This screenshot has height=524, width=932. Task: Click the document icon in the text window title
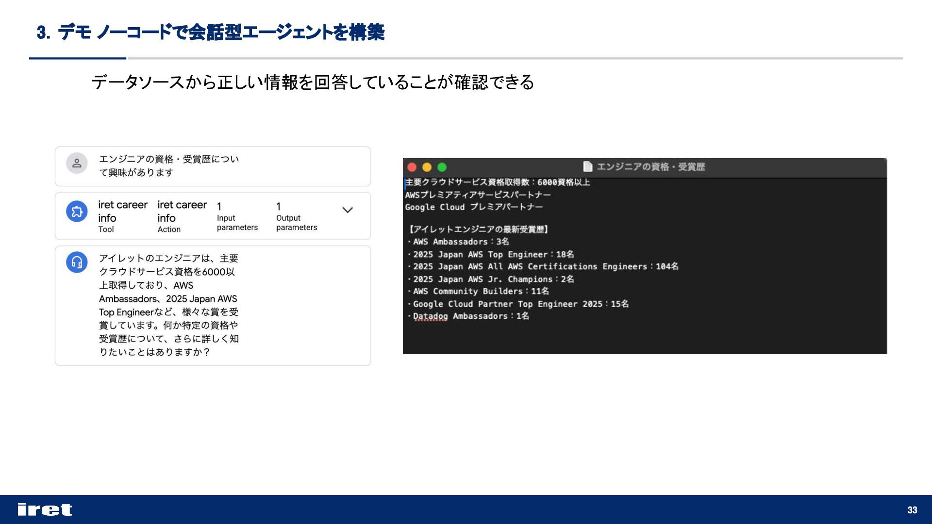(x=587, y=167)
